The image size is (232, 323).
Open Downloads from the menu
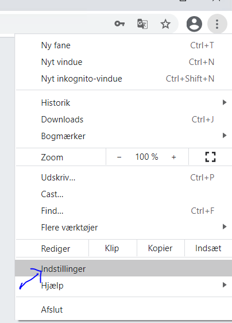[124, 120]
